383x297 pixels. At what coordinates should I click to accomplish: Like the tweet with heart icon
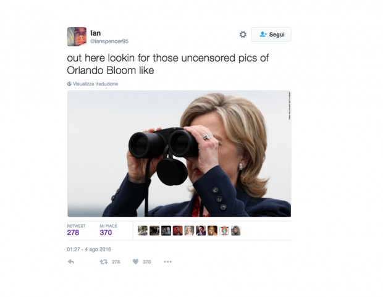(135, 262)
